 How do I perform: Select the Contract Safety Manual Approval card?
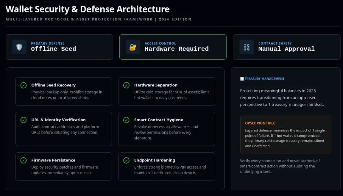(286, 47)
